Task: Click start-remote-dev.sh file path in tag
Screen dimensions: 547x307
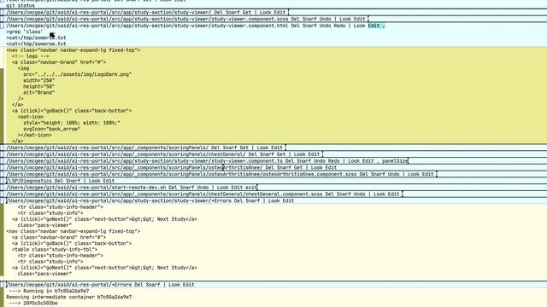Action: (x=86, y=188)
